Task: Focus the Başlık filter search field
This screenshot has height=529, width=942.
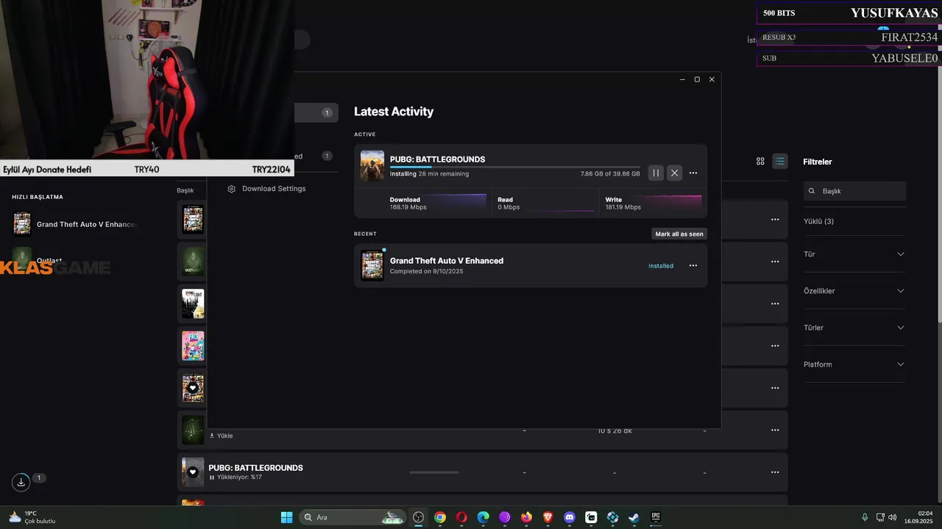Action: 854,191
